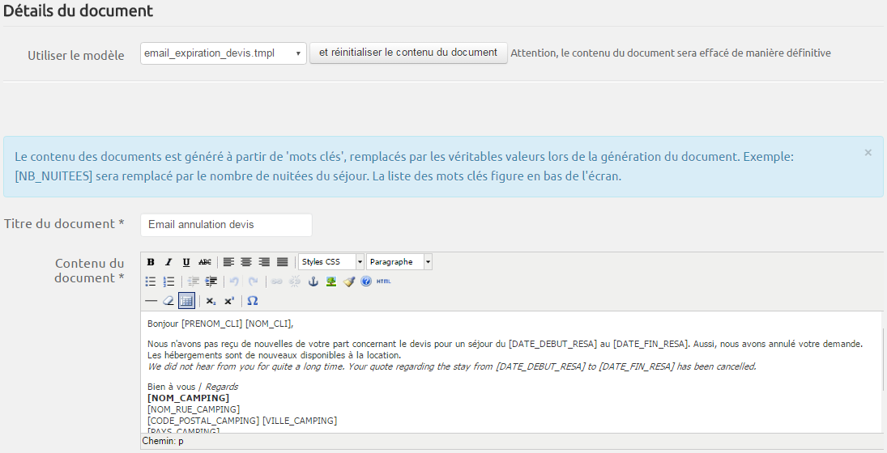Toggle subscript formatting

(x=211, y=301)
